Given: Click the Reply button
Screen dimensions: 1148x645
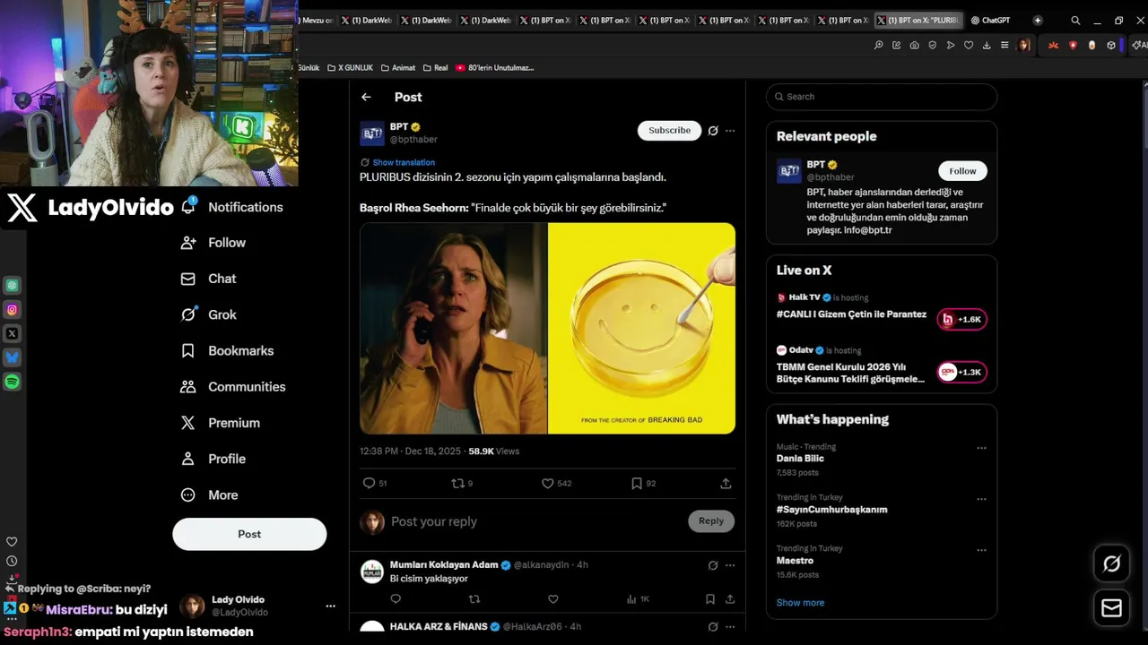Looking at the screenshot, I should click(711, 521).
